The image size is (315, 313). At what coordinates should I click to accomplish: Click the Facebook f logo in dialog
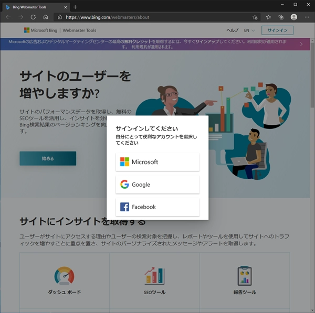click(x=124, y=207)
